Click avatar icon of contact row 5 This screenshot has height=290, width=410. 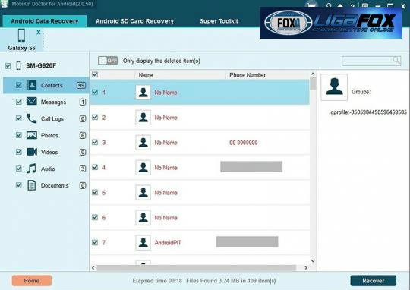(x=143, y=193)
